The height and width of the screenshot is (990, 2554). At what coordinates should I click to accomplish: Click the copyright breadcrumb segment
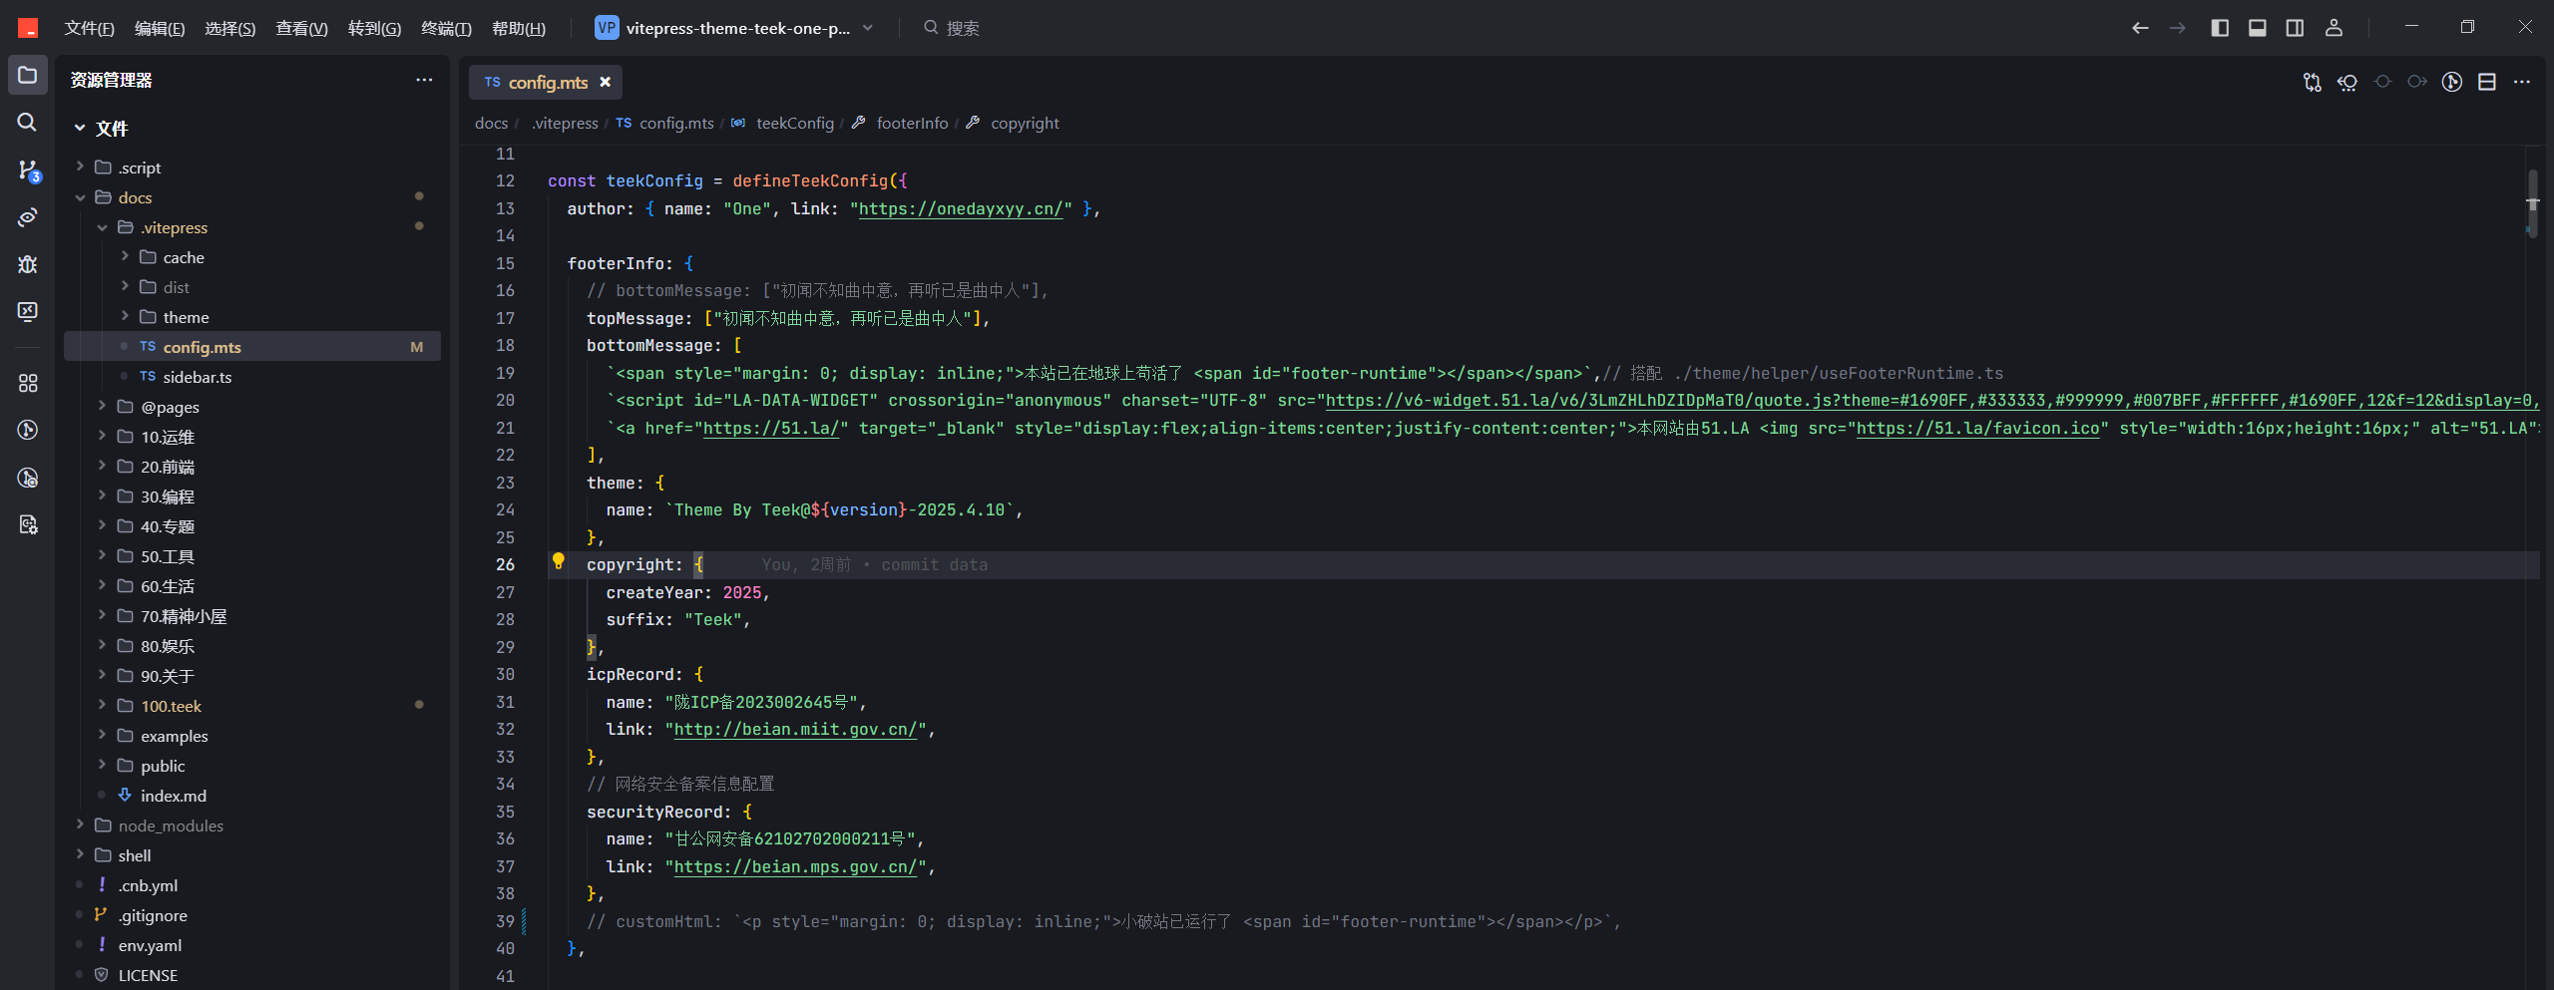pyautogui.click(x=1025, y=123)
